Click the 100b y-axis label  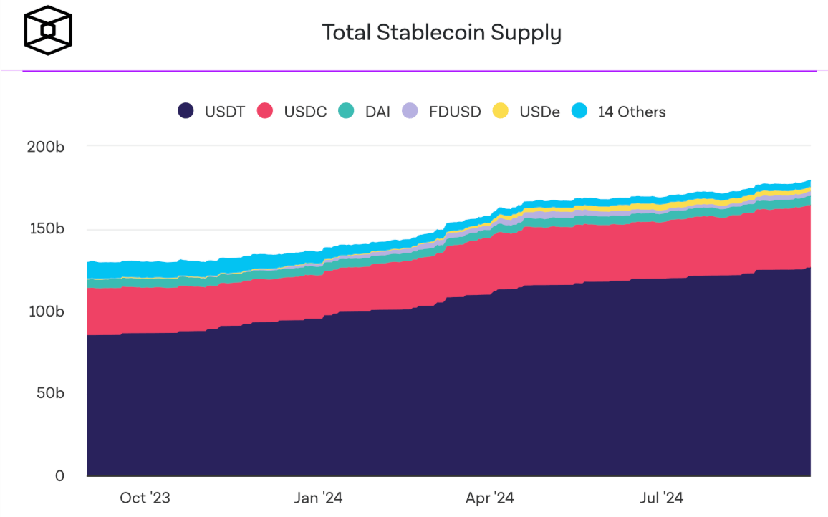coord(47,311)
